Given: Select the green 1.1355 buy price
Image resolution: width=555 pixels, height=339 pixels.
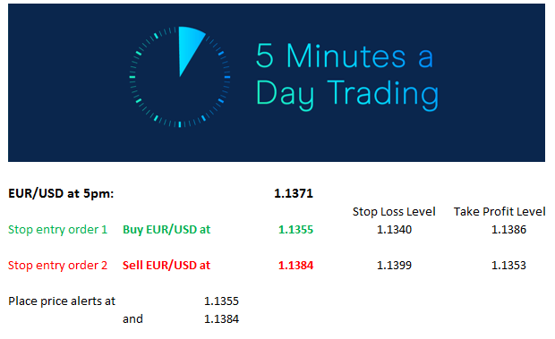Looking at the screenshot, I should point(295,229).
